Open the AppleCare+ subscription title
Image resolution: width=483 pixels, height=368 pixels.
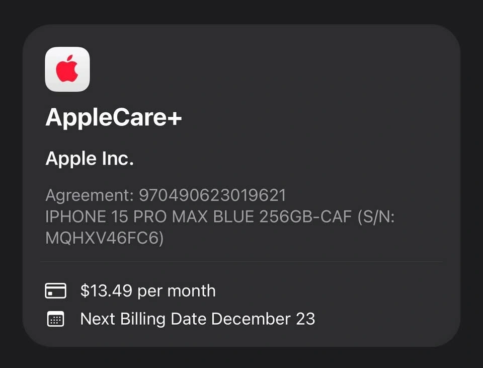[x=113, y=118]
